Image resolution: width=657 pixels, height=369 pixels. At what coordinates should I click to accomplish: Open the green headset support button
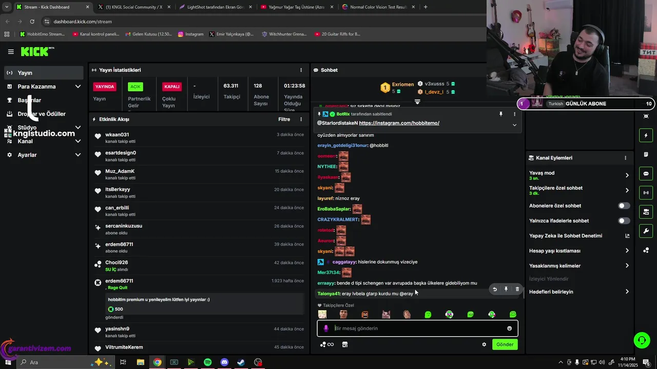tap(641, 340)
